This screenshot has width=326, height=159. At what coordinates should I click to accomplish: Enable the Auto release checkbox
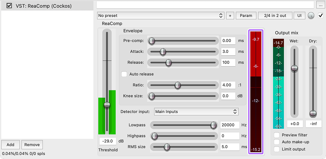pyautogui.click(x=124, y=74)
